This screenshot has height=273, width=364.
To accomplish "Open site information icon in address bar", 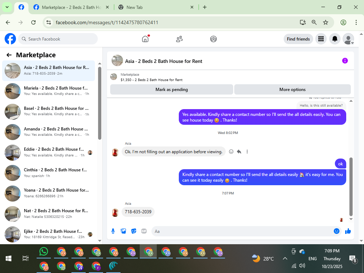I will pos(48,22).
